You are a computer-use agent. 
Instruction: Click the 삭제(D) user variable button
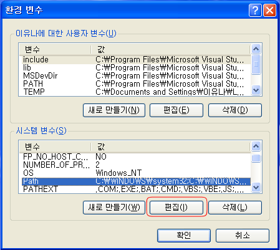pos(235,110)
